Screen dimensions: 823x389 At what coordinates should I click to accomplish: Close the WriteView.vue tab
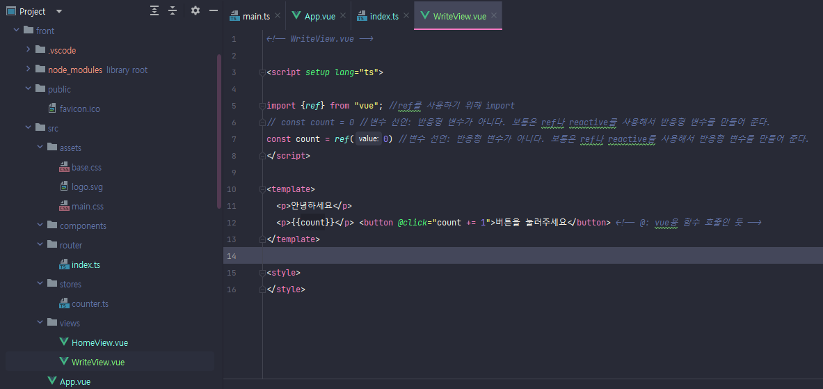point(494,16)
